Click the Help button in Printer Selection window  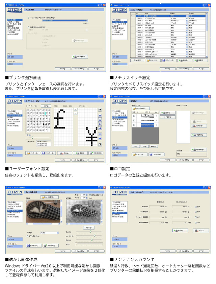click(x=62, y=69)
